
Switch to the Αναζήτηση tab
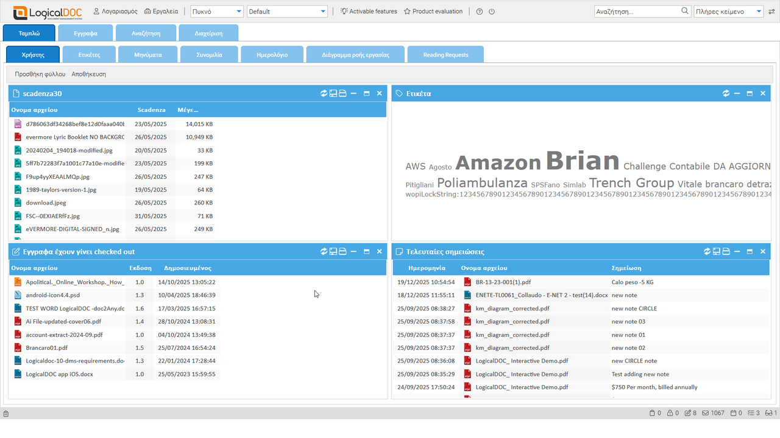(146, 32)
